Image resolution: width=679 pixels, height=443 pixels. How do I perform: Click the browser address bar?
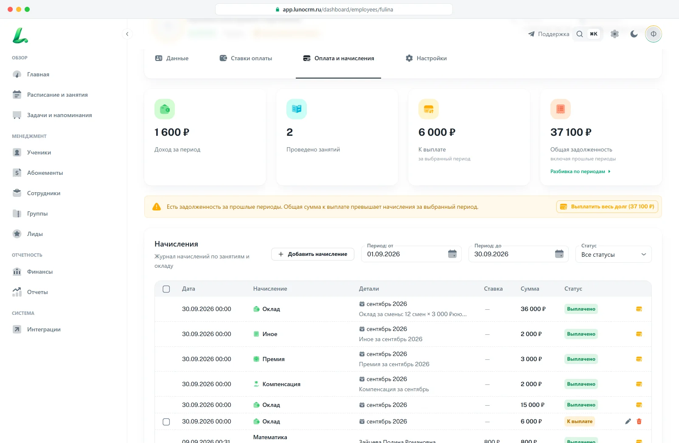[x=334, y=9]
